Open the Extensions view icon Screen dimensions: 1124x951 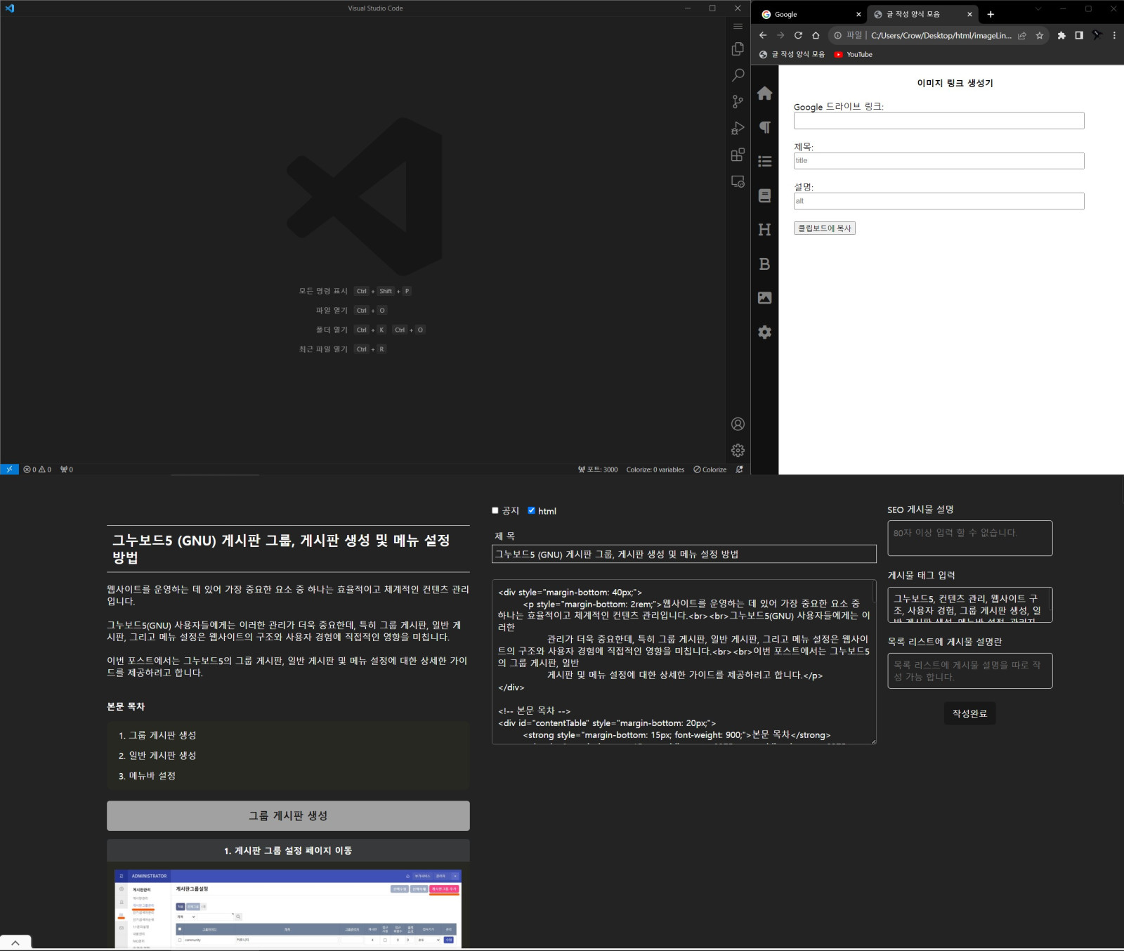(x=738, y=155)
